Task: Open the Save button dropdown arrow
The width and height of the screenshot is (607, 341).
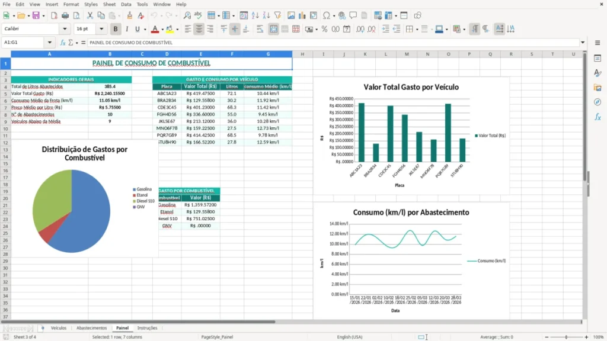Action: [43, 15]
